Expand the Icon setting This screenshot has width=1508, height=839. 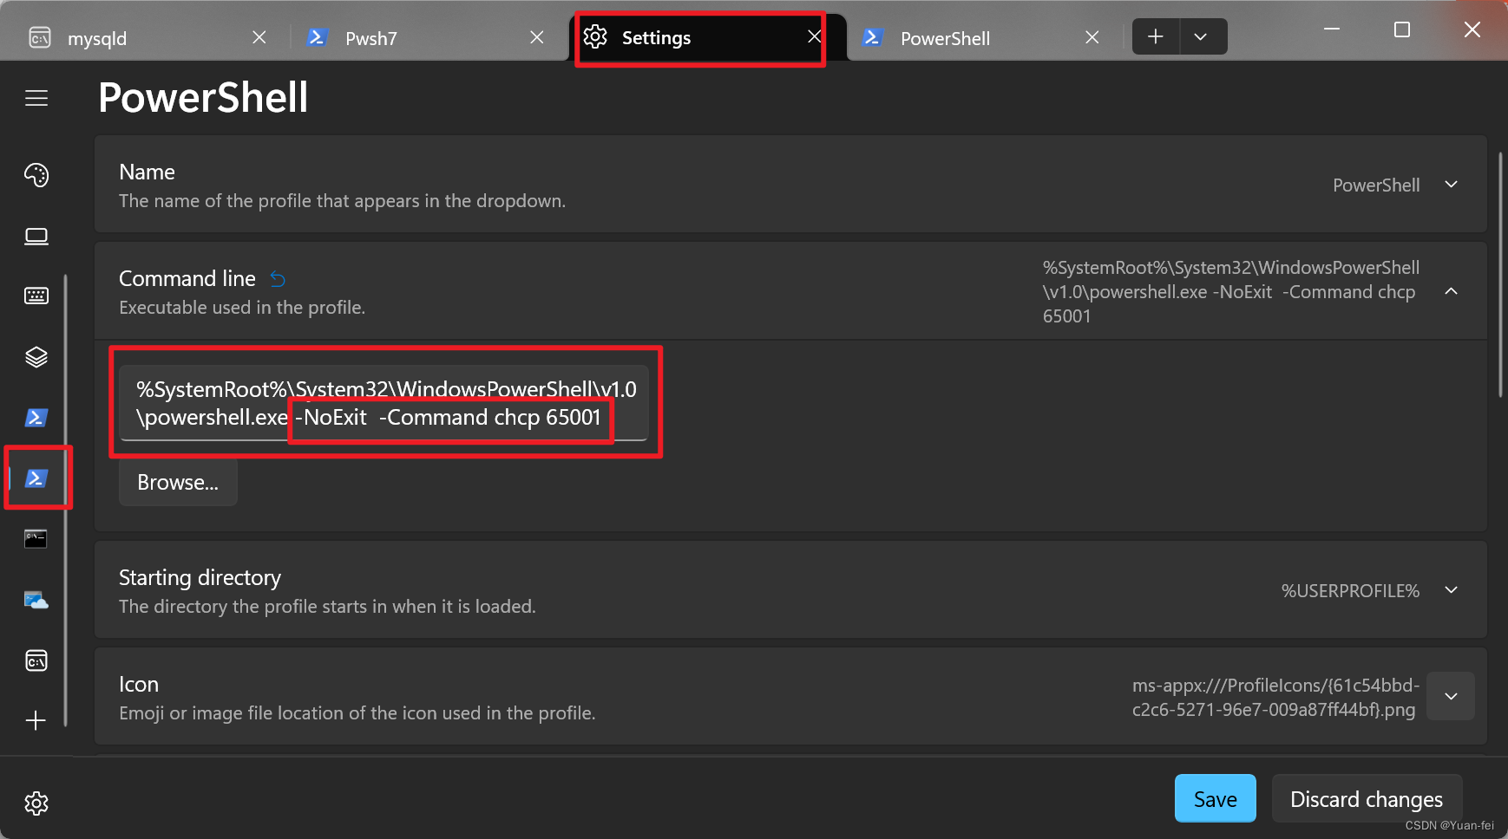[1451, 696]
